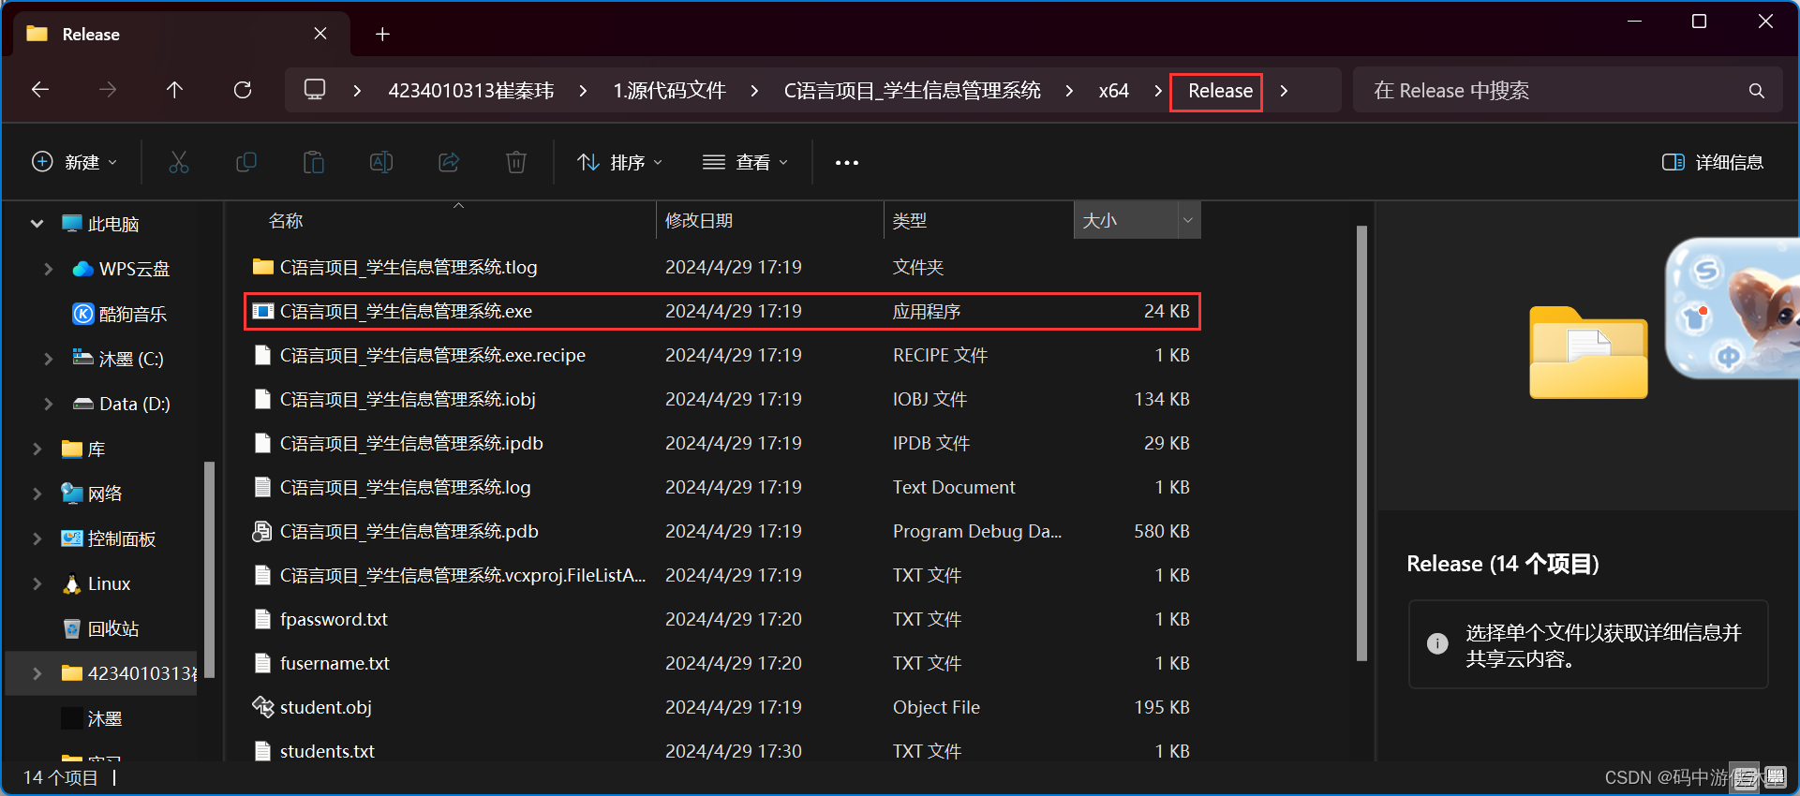Expand the 库 libraries node
Viewport: 1800px width, 796px height.
[37, 449]
